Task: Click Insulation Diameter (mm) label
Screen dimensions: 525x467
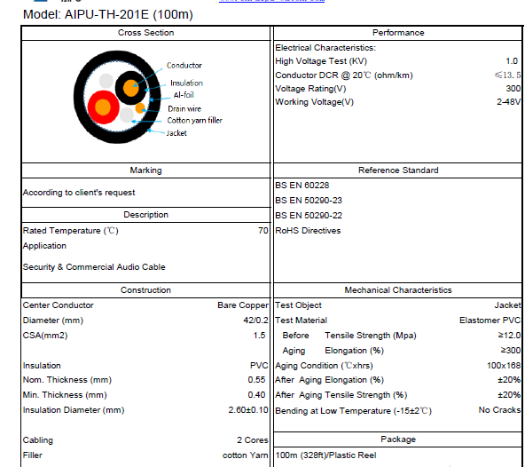Action: 74,410
